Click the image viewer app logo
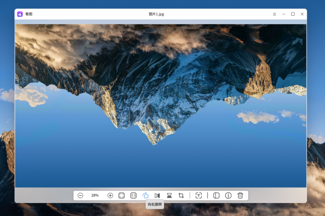This screenshot has width=325, height=216. 20,14
